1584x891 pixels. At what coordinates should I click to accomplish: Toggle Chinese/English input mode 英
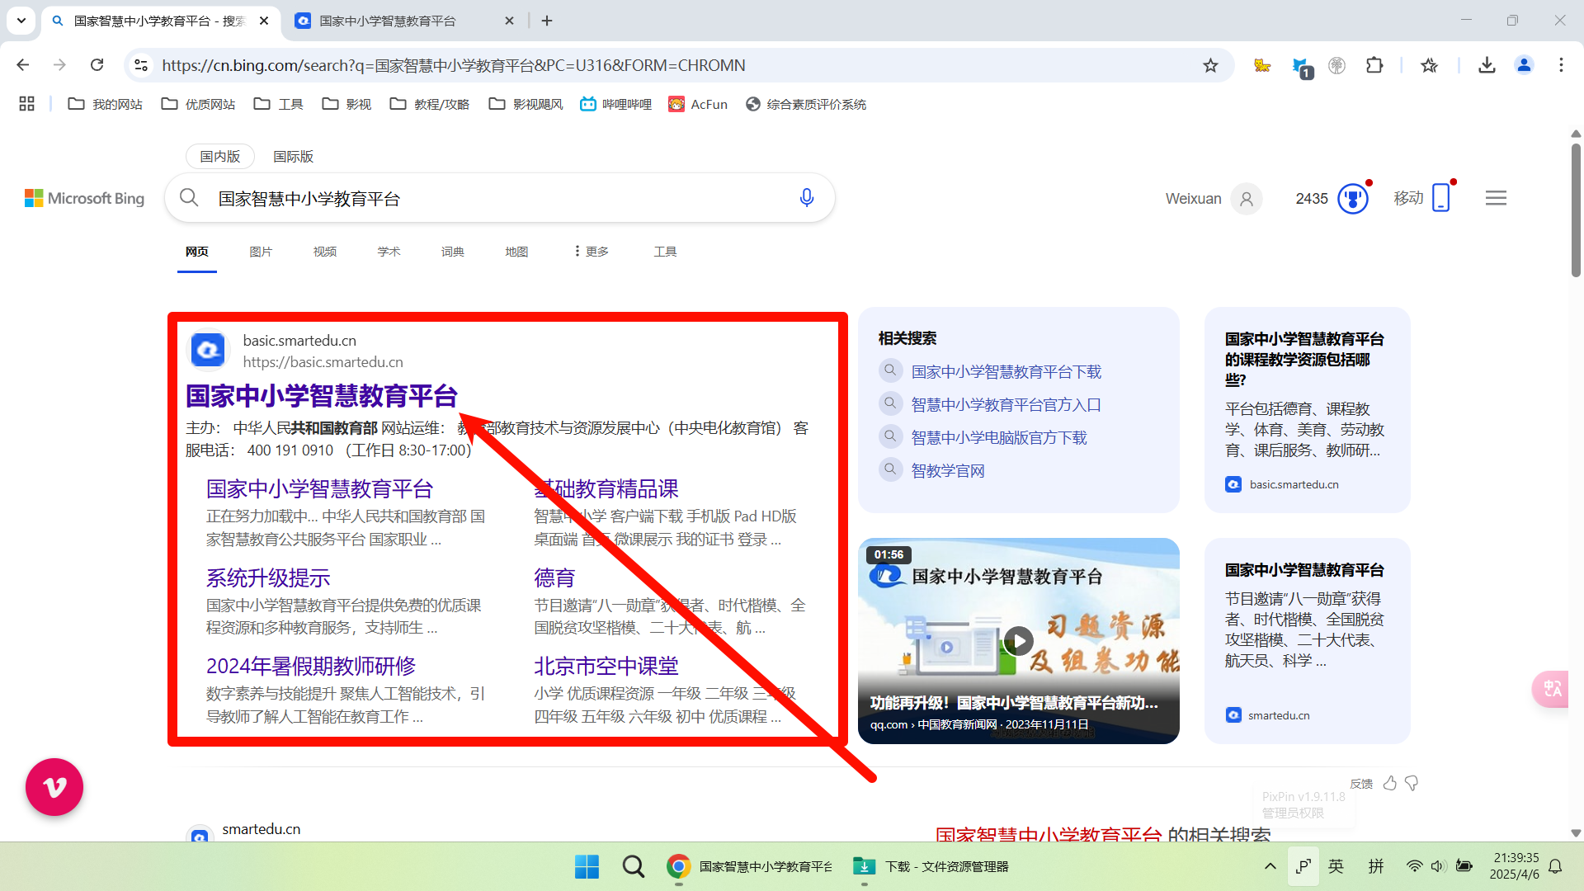(1336, 866)
